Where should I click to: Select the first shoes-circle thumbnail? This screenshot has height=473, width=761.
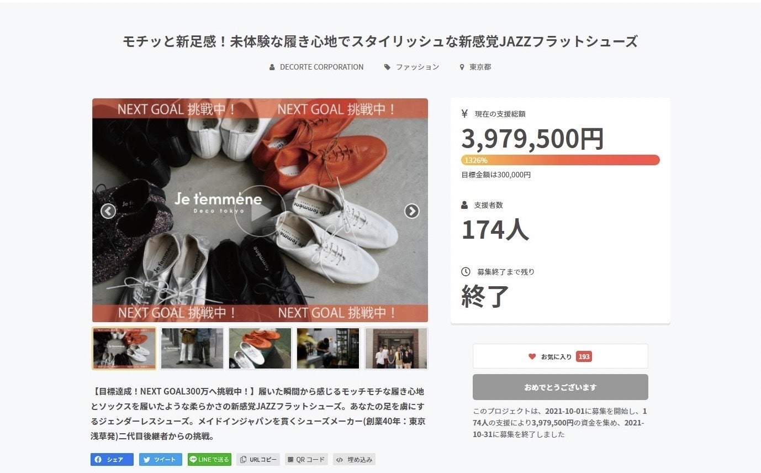[x=124, y=348]
